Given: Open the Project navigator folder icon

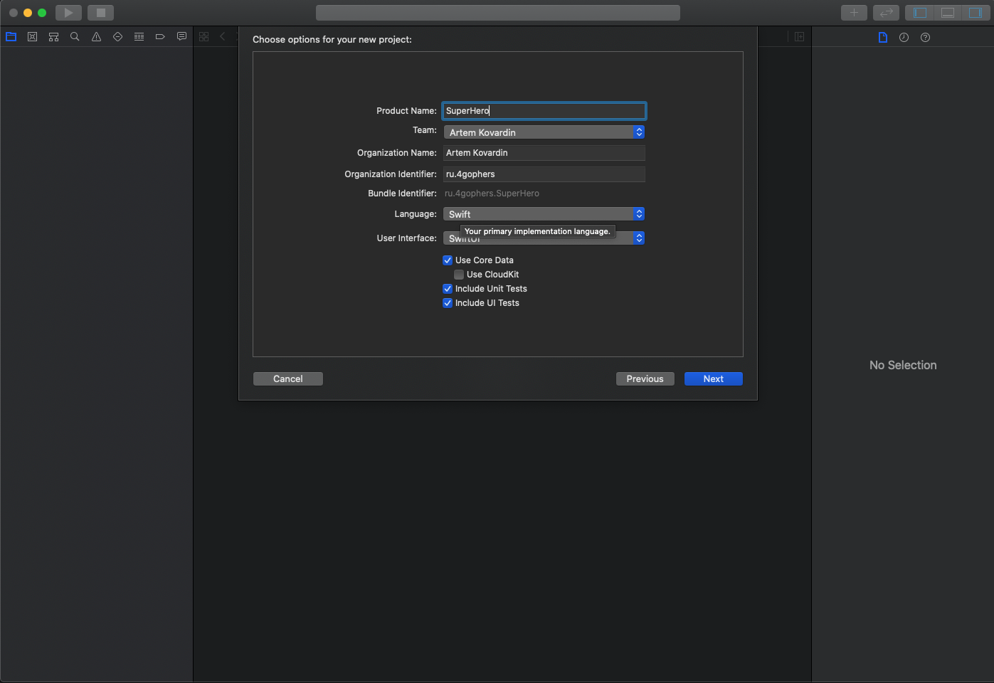Looking at the screenshot, I should point(11,37).
